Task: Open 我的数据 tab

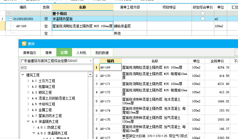Action: point(102,52)
